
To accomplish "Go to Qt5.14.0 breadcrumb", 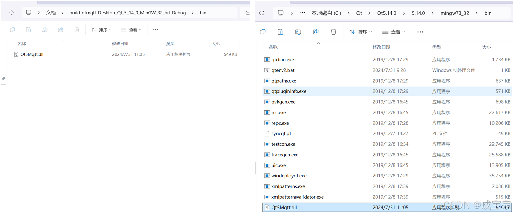I will (387, 13).
